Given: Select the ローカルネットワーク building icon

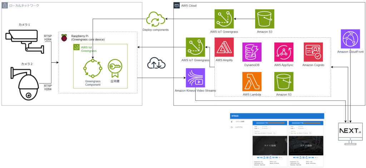Looking at the screenshot, I should point(5,6).
